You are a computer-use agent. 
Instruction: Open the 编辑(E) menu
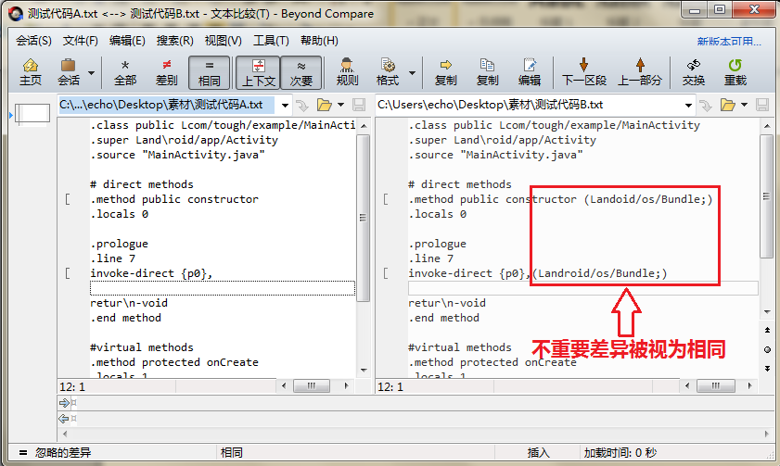click(x=127, y=41)
